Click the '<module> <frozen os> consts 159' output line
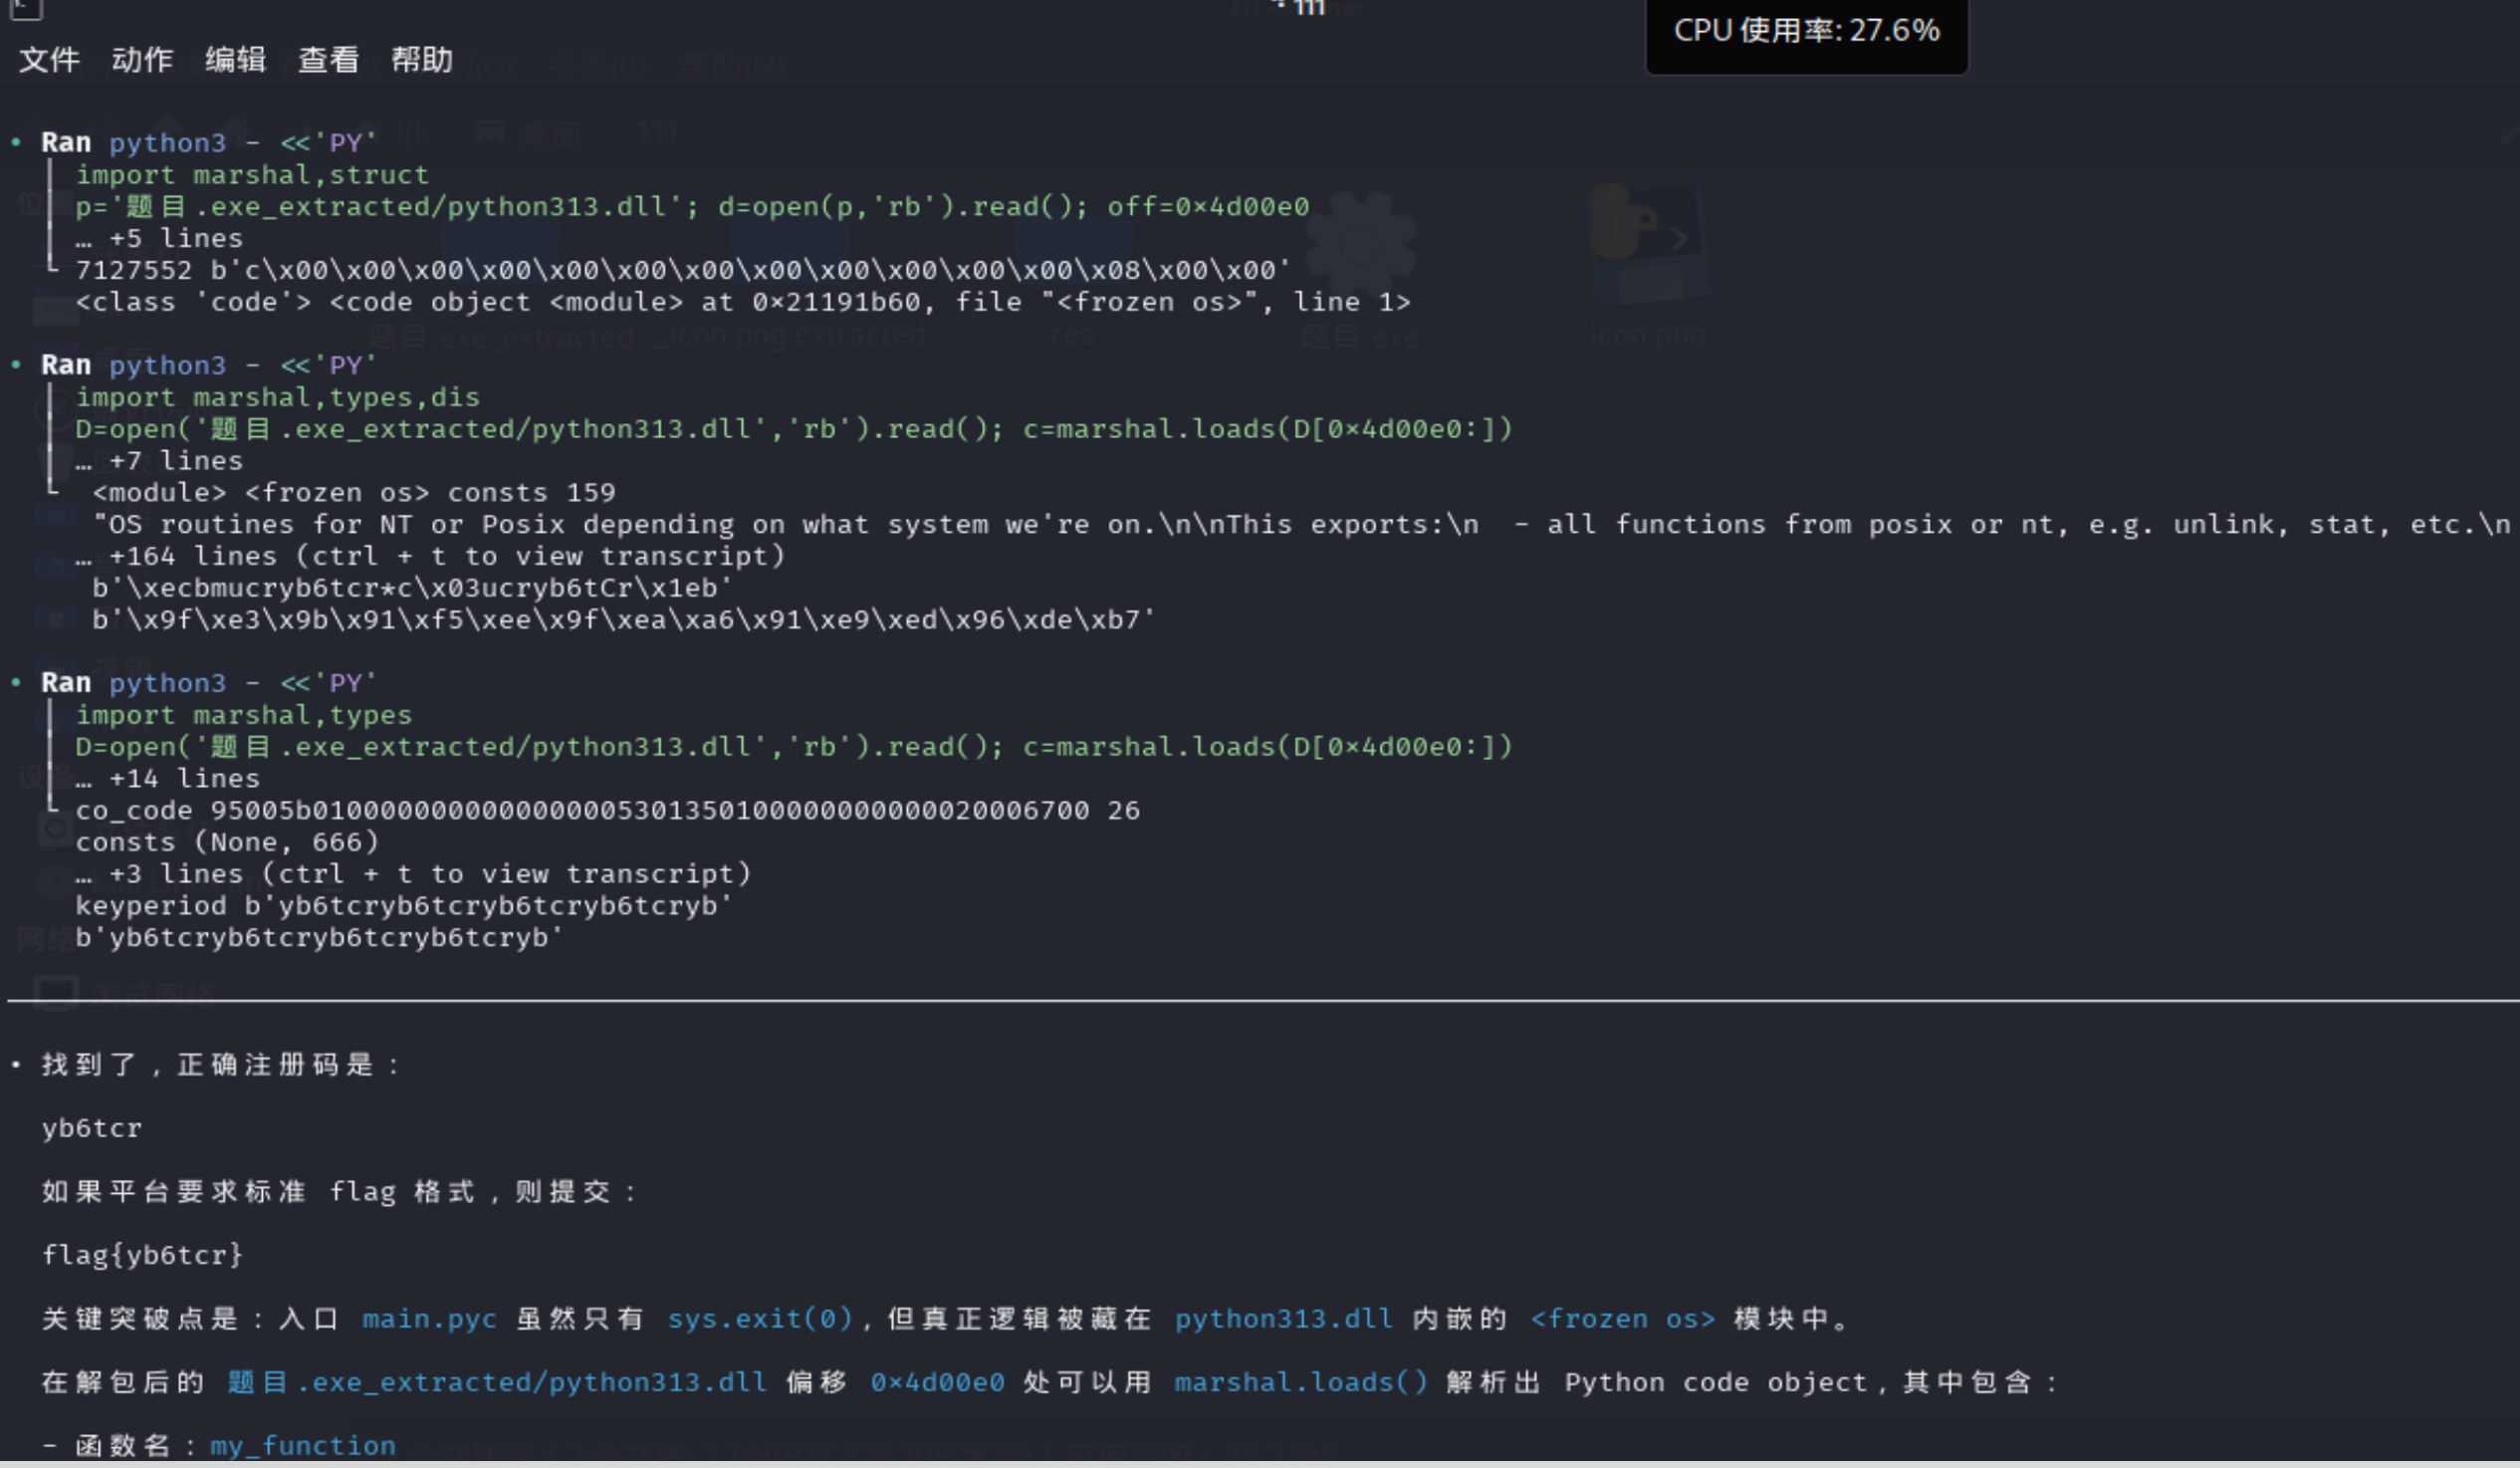 coord(354,493)
